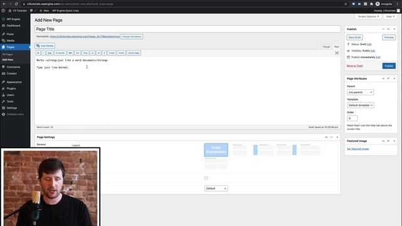402x226 pixels.
Task: Click the Add Media button
Action: 45,46
